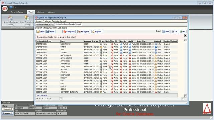
Task: Sort by Account Status column header
Action: point(91,41)
